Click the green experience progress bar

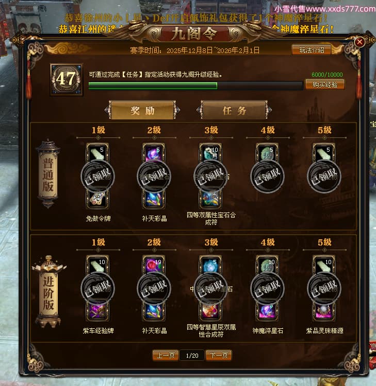tap(195, 85)
